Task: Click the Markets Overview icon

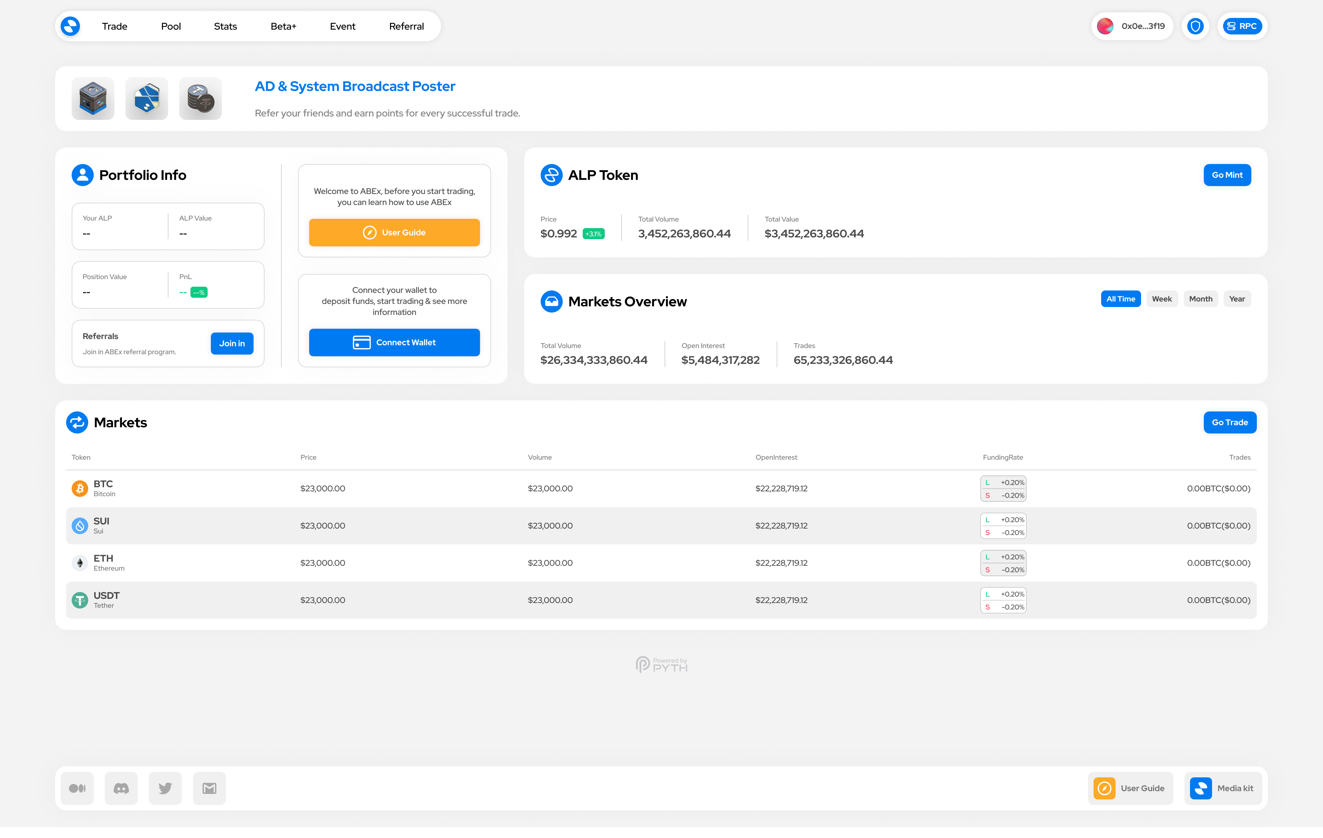Action: click(x=551, y=301)
